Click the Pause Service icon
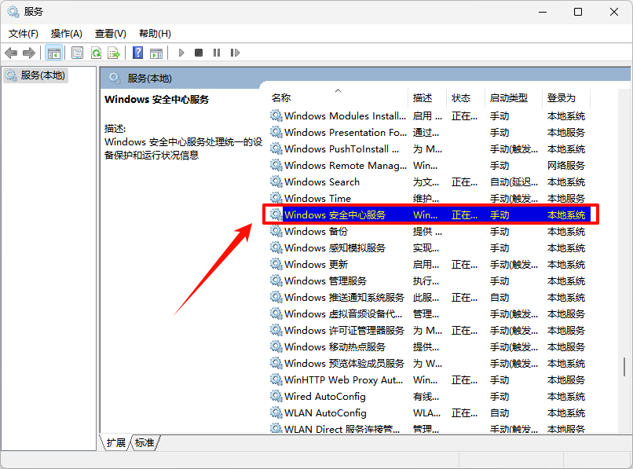 [x=217, y=53]
